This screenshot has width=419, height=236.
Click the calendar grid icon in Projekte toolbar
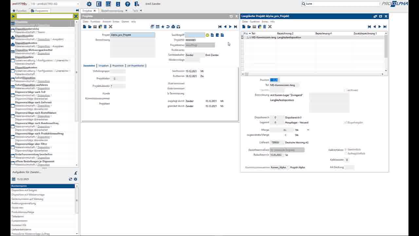157,27
